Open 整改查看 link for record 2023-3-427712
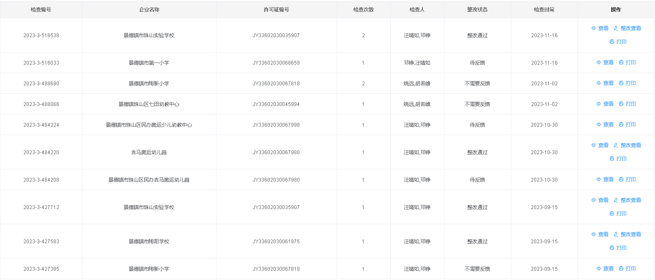Viewport: 655px width, 280px height. tap(630, 200)
